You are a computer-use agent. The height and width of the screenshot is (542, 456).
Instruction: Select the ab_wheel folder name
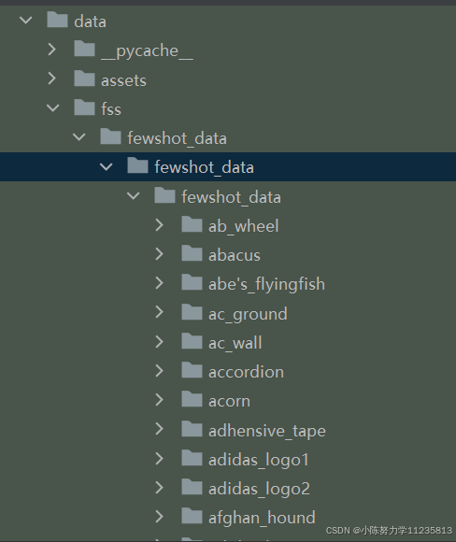click(244, 226)
